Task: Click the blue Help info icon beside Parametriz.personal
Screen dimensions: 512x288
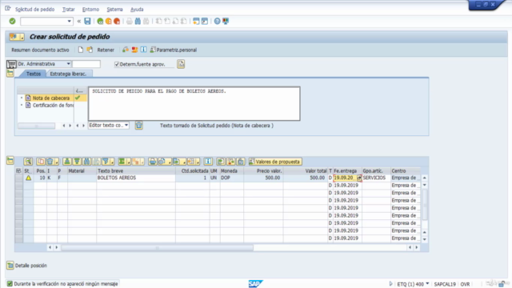Action: pyautogui.click(x=144, y=50)
